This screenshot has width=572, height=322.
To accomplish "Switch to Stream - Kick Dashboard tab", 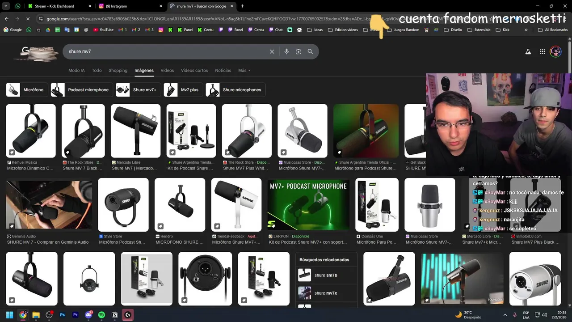I will point(59,6).
